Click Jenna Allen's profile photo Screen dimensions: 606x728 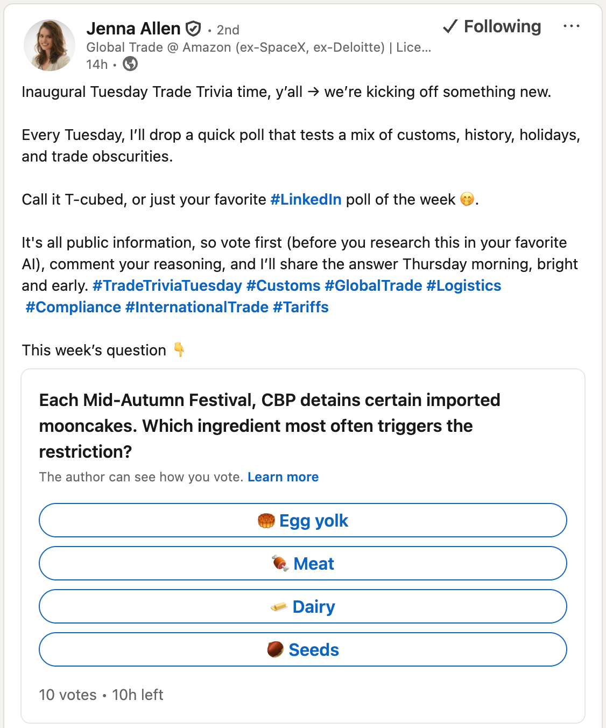(50, 45)
